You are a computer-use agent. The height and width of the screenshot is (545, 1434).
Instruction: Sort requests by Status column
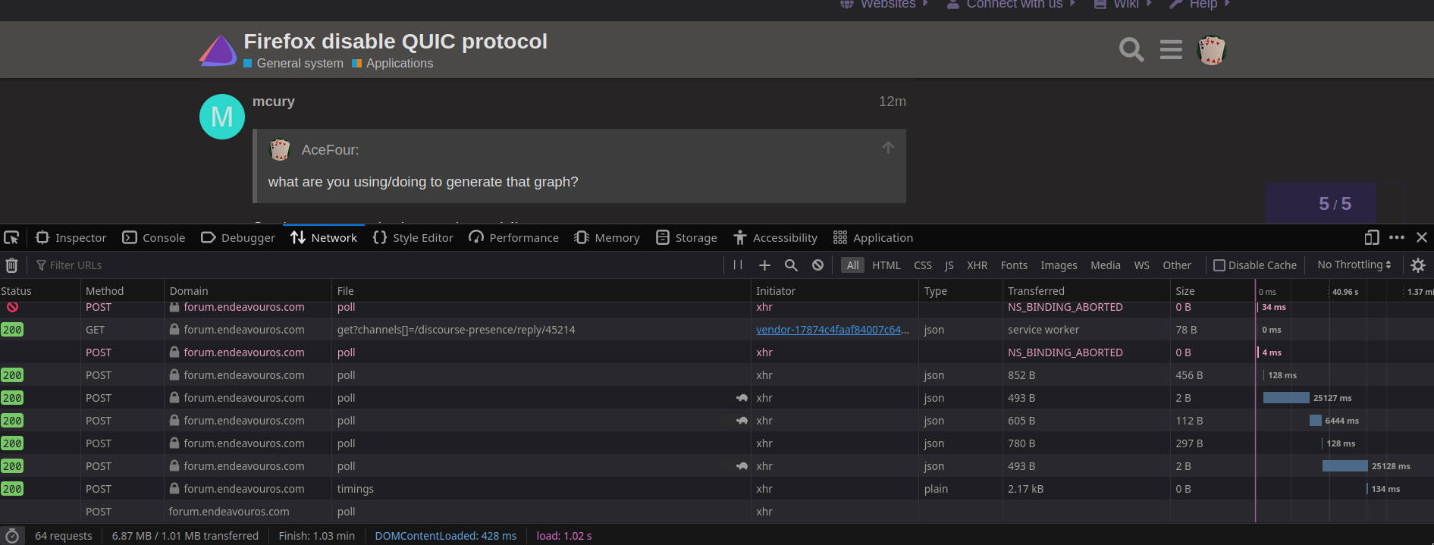[40, 291]
